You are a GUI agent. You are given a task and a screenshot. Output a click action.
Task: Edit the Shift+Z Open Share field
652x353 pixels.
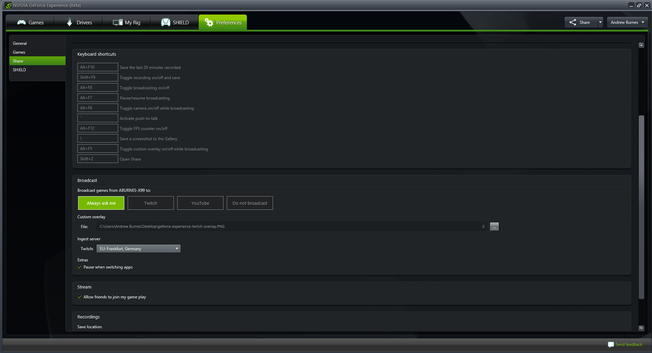coord(98,159)
